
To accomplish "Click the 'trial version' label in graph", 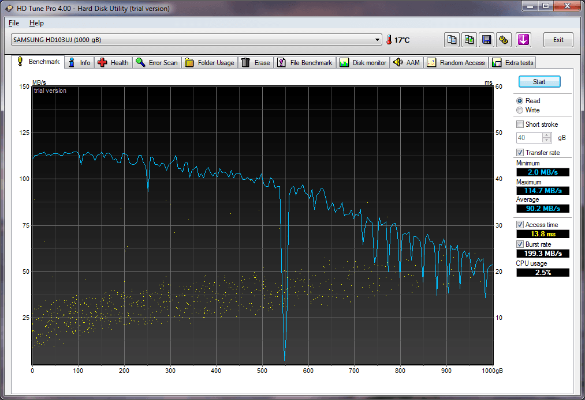I will [x=50, y=90].
